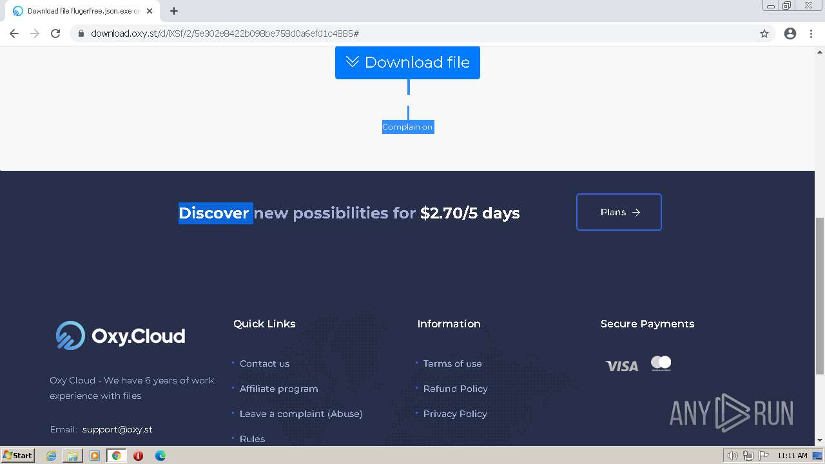The image size is (825, 464).
Task: Launch Internet Explorer from the taskbar
Action: click(52, 456)
